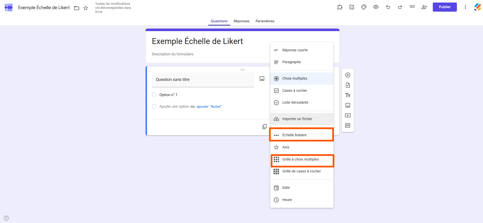
Task: Preview the form with eye icon
Action: tap(376, 7)
